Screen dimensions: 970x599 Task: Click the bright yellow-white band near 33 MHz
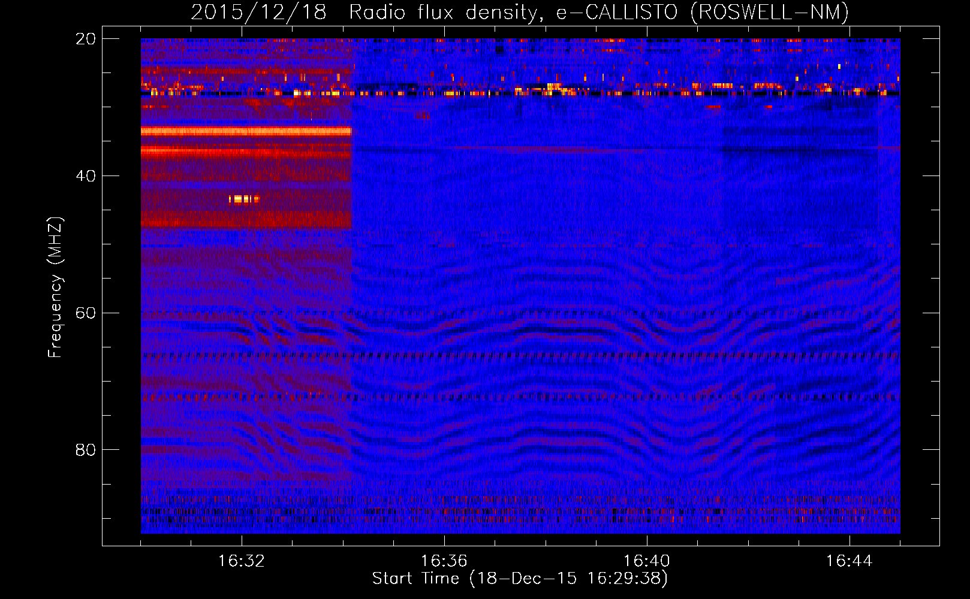[x=246, y=131]
